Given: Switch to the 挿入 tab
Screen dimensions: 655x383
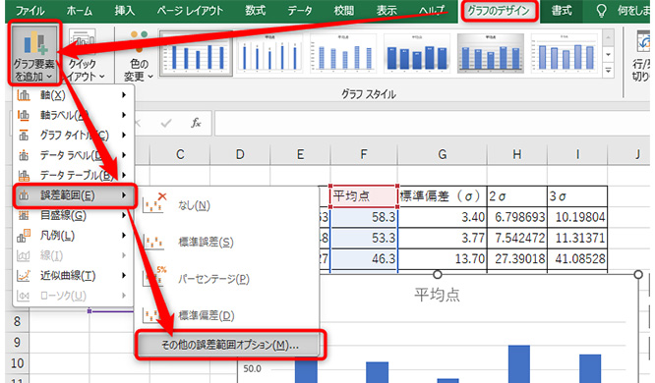Looking at the screenshot, I should (x=125, y=10).
